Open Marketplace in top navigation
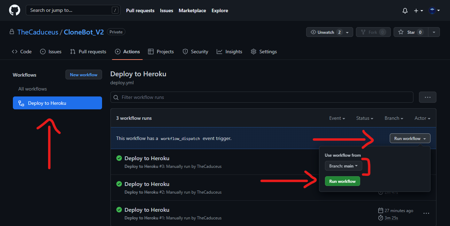450x226 pixels. [x=192, y=10]
